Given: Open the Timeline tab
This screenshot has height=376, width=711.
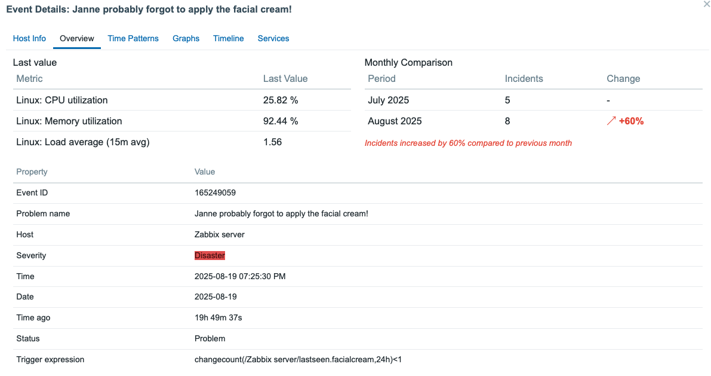Looking at the screenshot, I should [x=229, y=38].
